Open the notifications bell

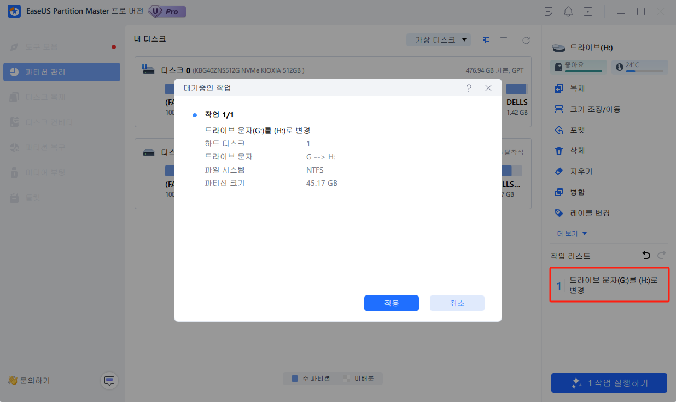coord(568,11)
